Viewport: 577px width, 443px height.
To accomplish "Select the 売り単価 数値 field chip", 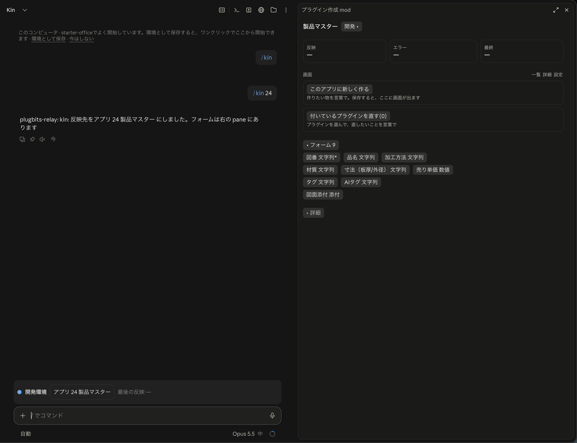I will (x=433, y=169).
